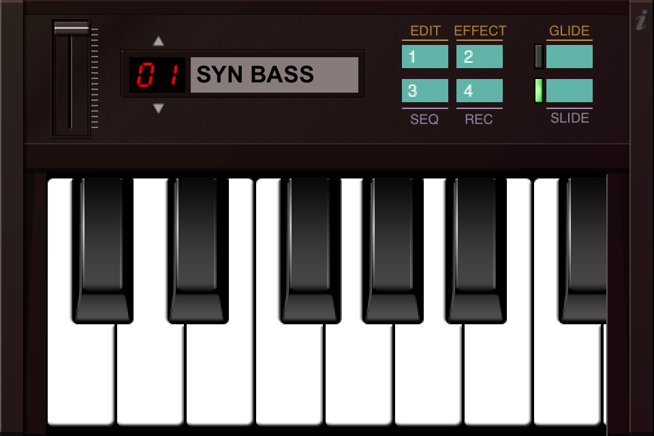
Task: Play the partially visible rightmost black key
Action: click(x=582, y=250)
